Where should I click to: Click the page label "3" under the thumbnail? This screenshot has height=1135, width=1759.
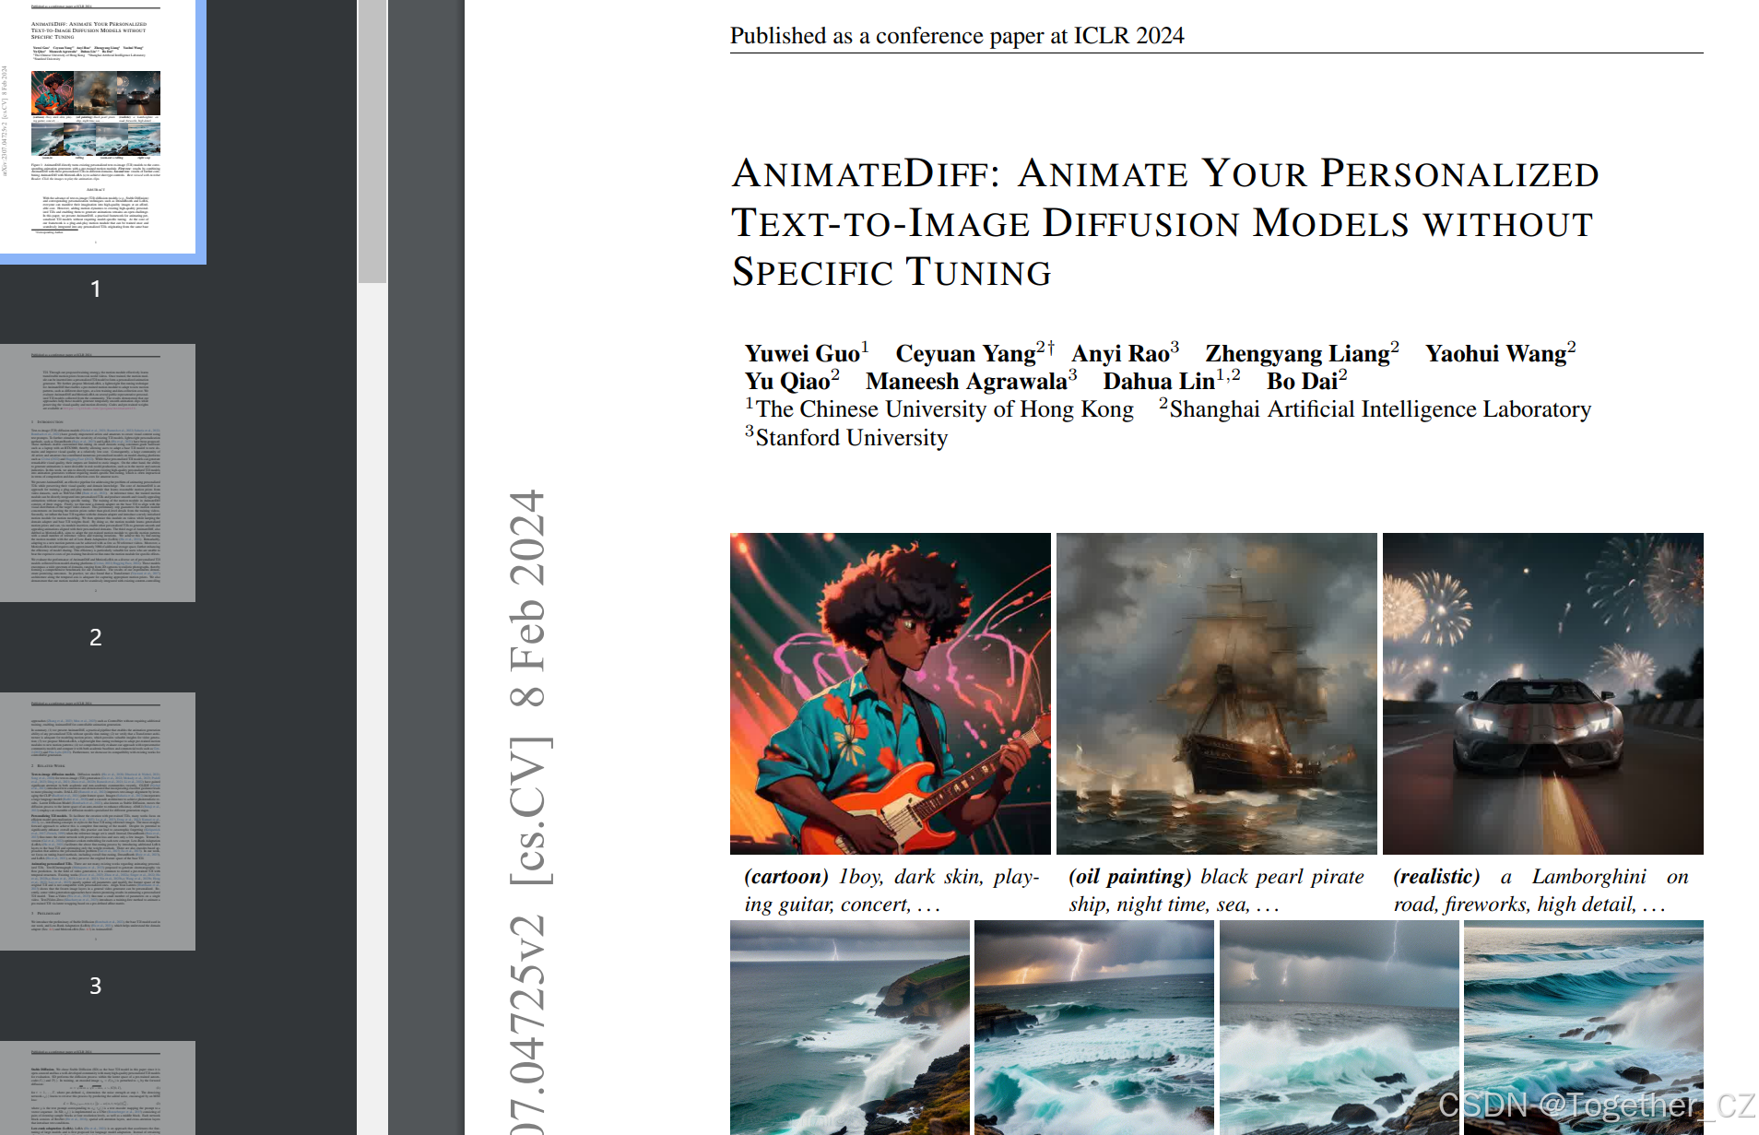pos(95,986)
